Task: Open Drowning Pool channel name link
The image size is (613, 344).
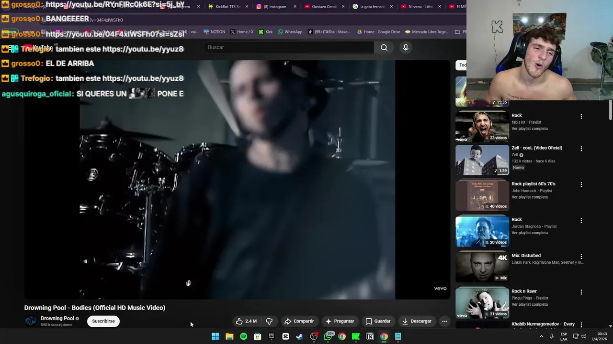Action: click(x=57, y=318)
